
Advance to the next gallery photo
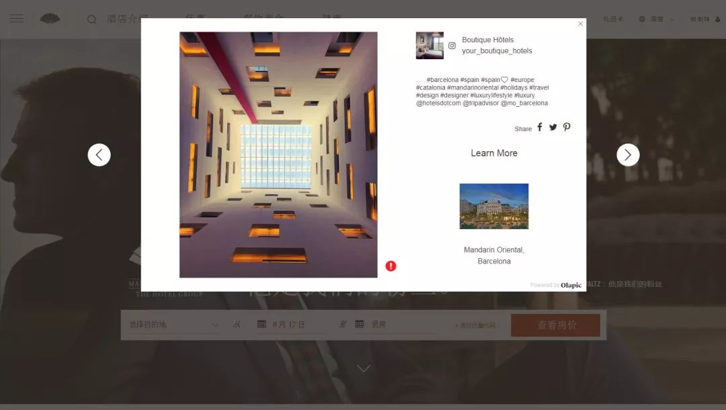[x=628, y=155]
